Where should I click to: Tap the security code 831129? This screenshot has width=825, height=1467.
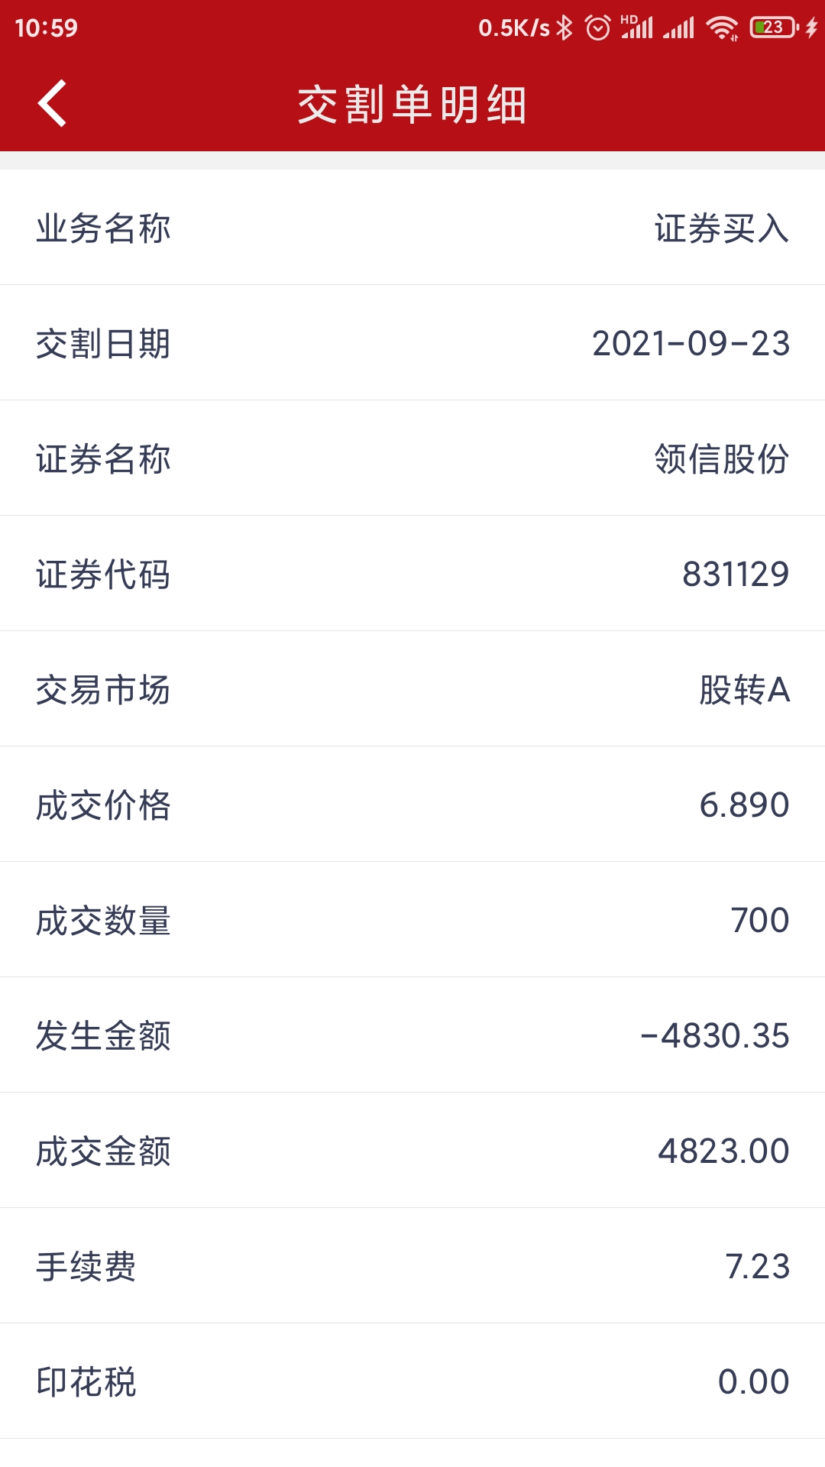[735, 575]
